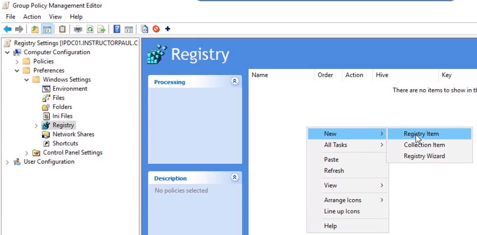This screenshot has width=477, height=235.
Task: Click the User Configuration icon
Action: (x=17, y=161)
